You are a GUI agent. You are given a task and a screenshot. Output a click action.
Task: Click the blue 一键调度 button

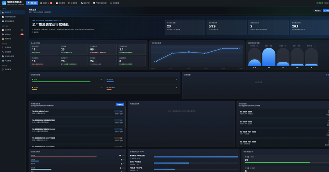(120, 105)
